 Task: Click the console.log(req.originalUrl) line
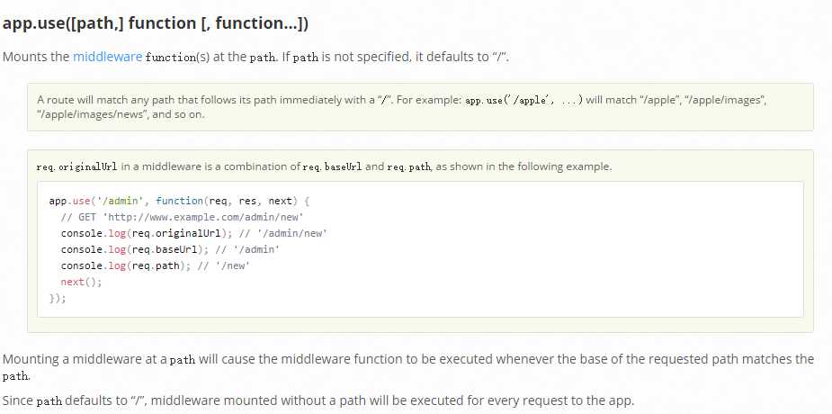click(x=193, y=233)
